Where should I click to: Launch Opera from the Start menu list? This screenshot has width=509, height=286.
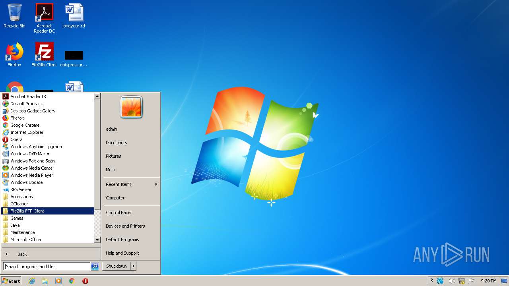[48, 139]
